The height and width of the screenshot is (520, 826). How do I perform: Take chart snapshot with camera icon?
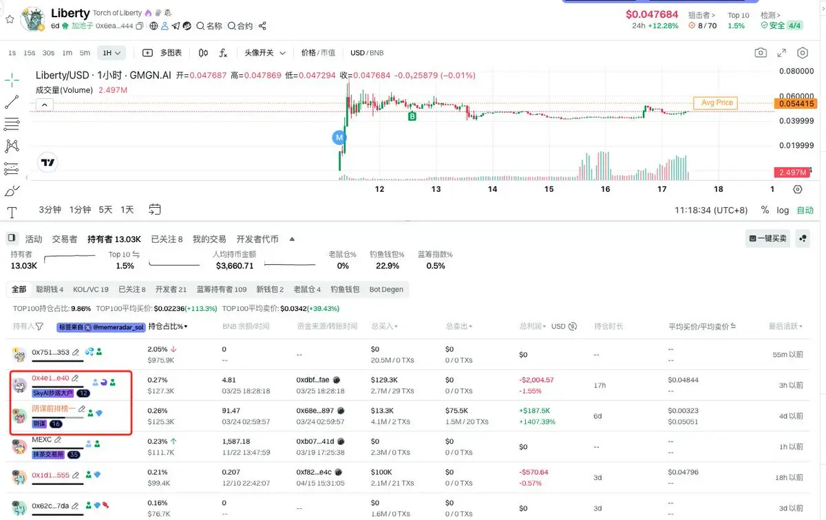[761, 53]
